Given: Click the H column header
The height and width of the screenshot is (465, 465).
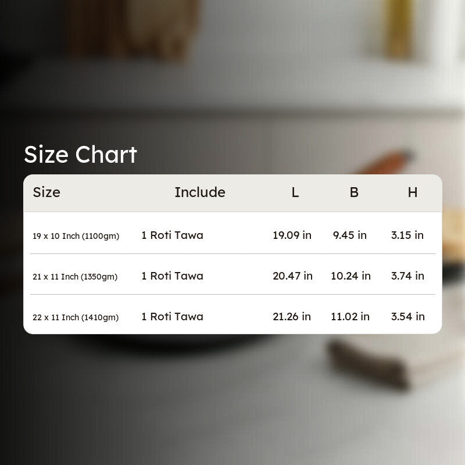Looking at the screenshot, I should point(413,192).
